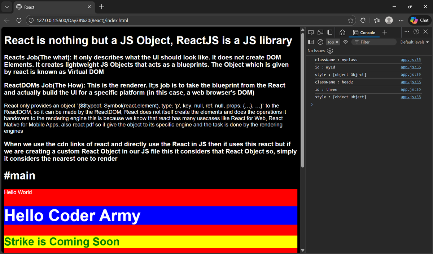Open customize DevTools menu via three dots

407,32
